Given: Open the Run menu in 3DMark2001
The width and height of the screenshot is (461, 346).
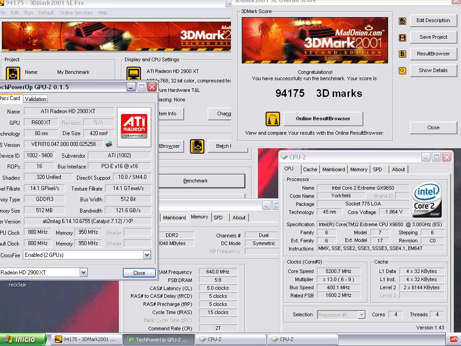Looking at the screenshot, I should click(x=28, y=13).
